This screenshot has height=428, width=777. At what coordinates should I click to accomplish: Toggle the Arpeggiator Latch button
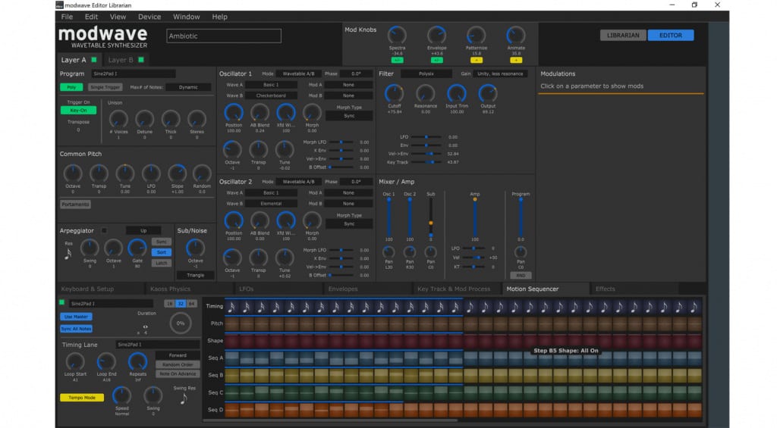tap(162, 263)
